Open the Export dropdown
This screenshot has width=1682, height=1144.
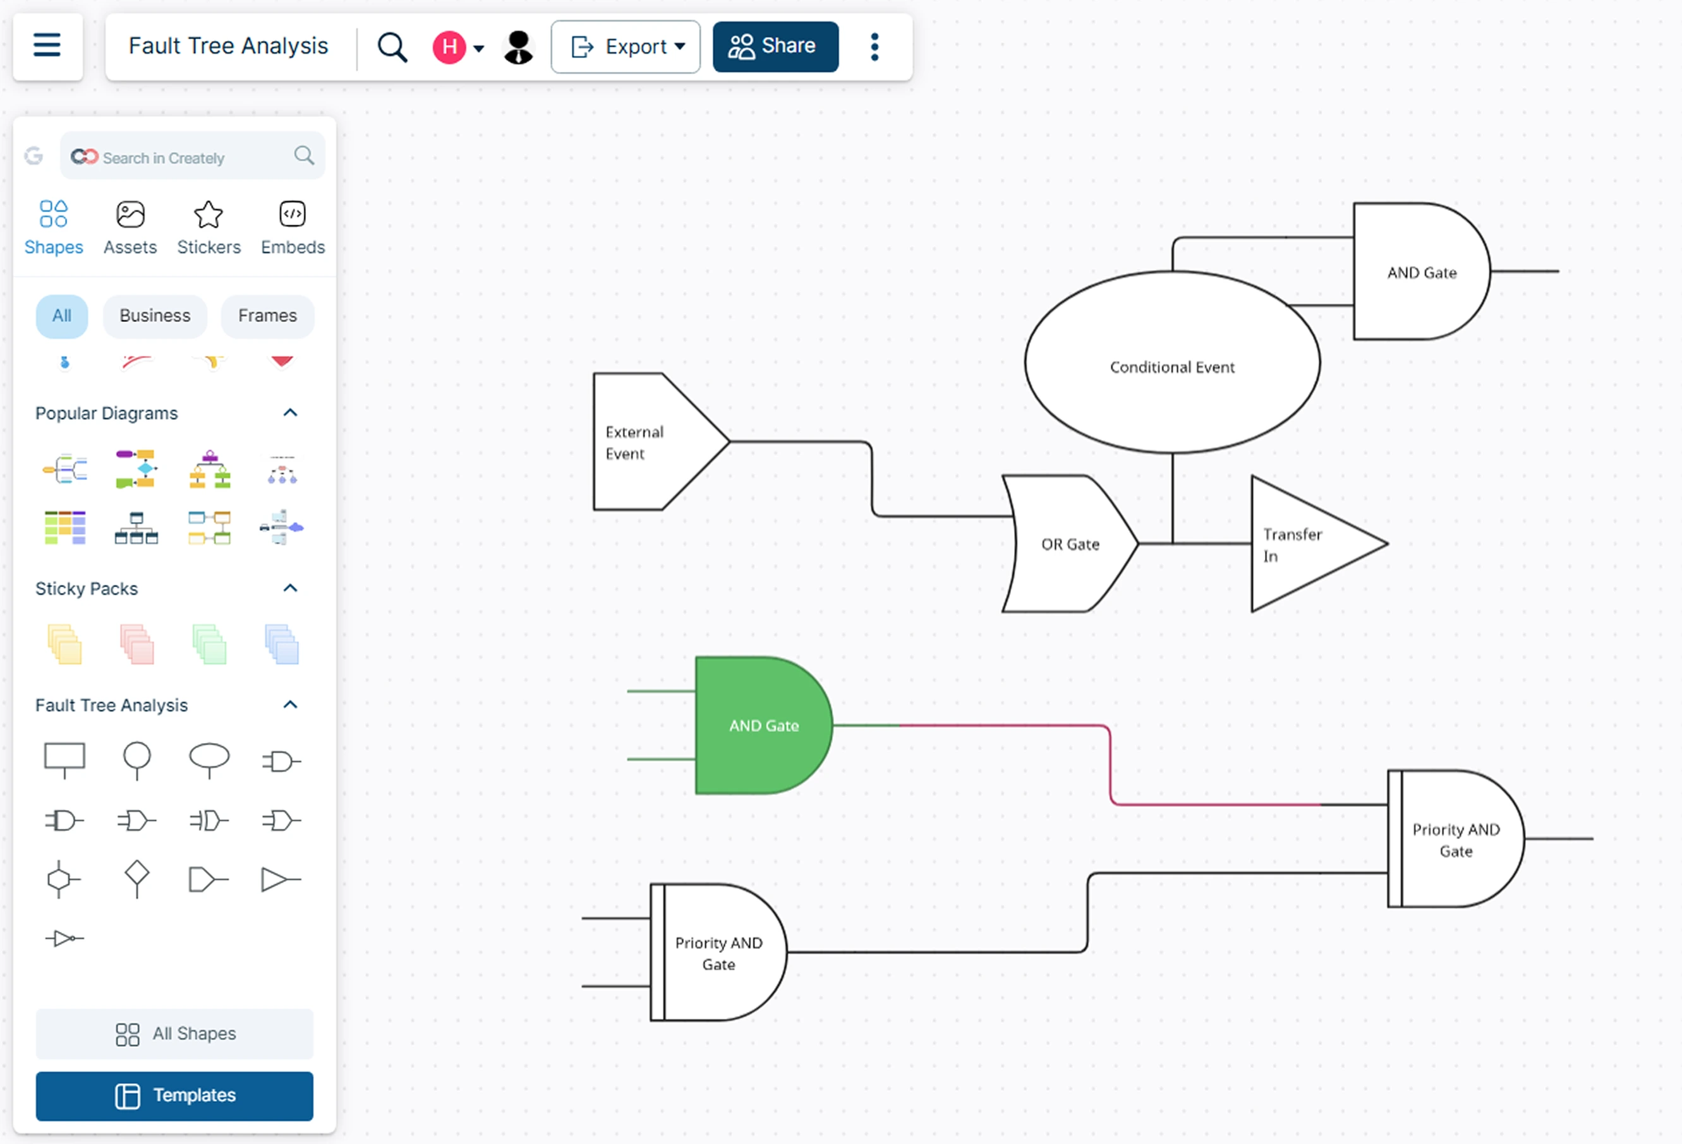[626, 47]
